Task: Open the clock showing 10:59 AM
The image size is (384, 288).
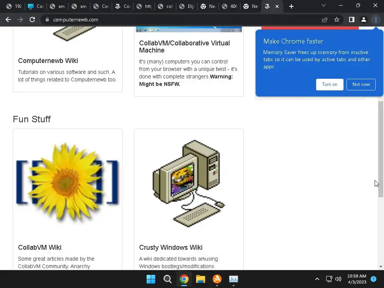Action: [x=357, y=279]
